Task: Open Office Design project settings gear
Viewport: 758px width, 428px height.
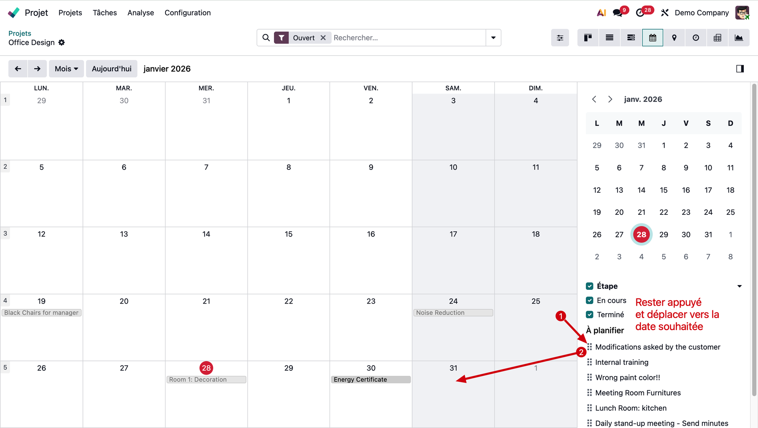Action: point(62,42)
